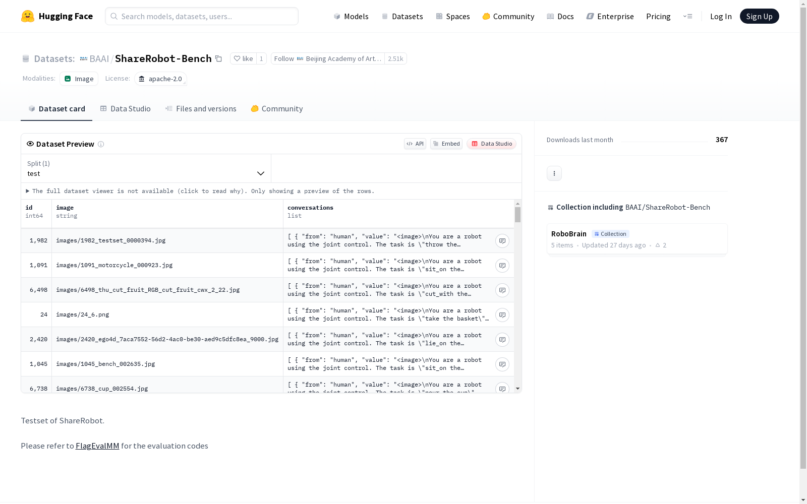The image size is (807, 504).
Task: Open the Split test dropdown
Action: pos(146,168)
